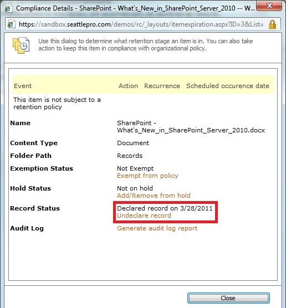Click the retention documents clock icon
Viewport: 286px width, 308px height.
(21, 45)
